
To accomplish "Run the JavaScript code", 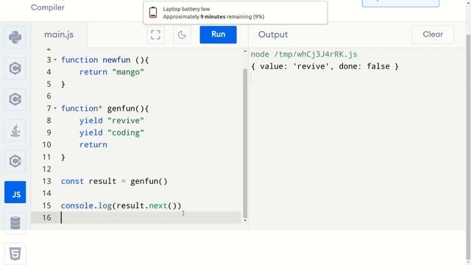I will tap(218, 35).
